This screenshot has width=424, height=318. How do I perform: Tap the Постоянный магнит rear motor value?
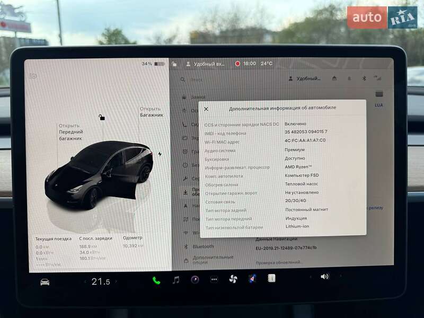pos(307,209)
